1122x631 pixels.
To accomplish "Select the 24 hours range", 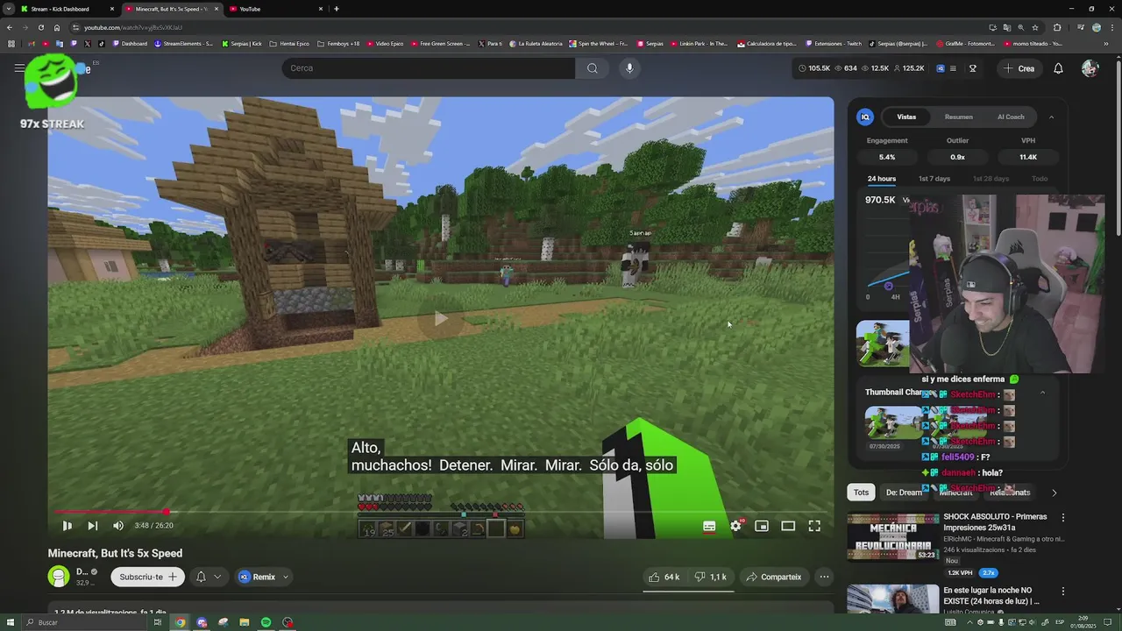I will 882,179.
